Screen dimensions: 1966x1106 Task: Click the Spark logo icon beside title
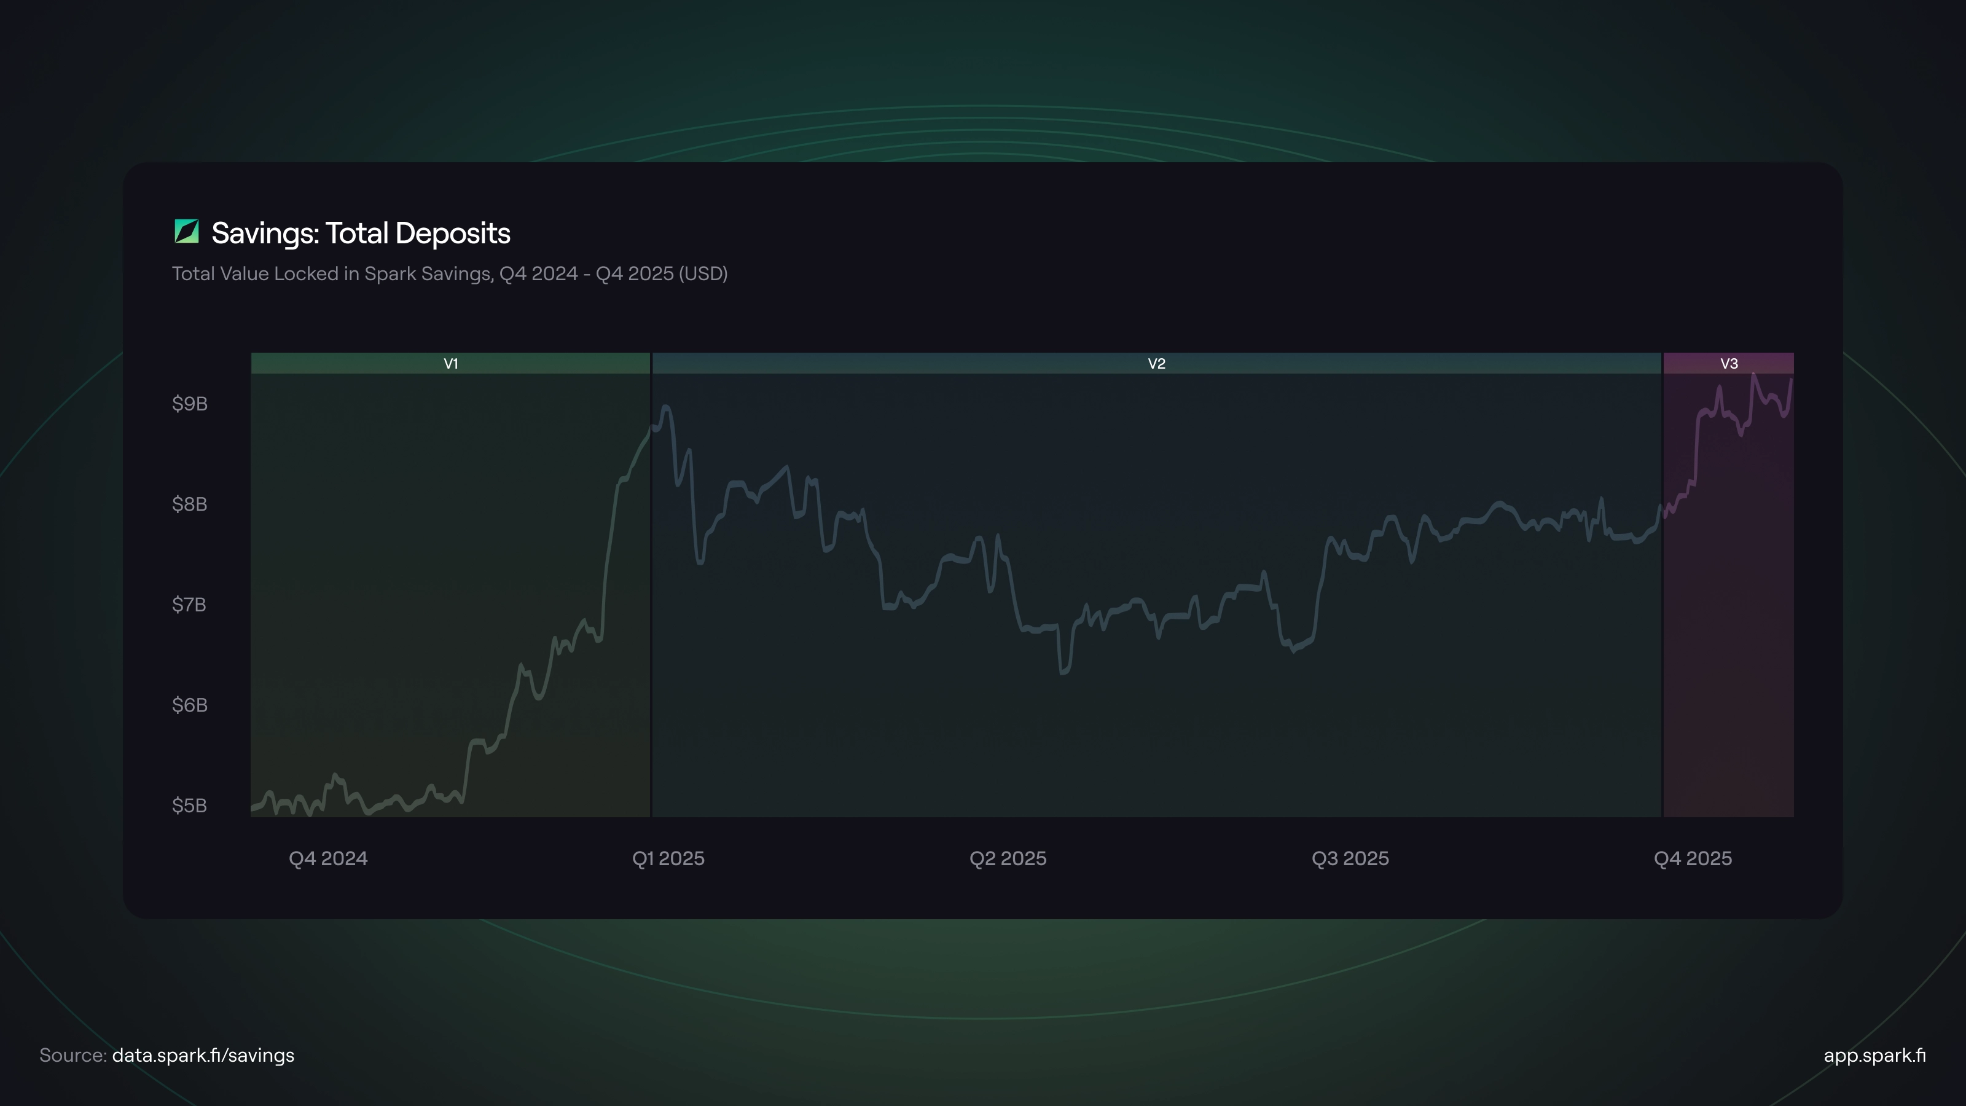pos(186,232)
